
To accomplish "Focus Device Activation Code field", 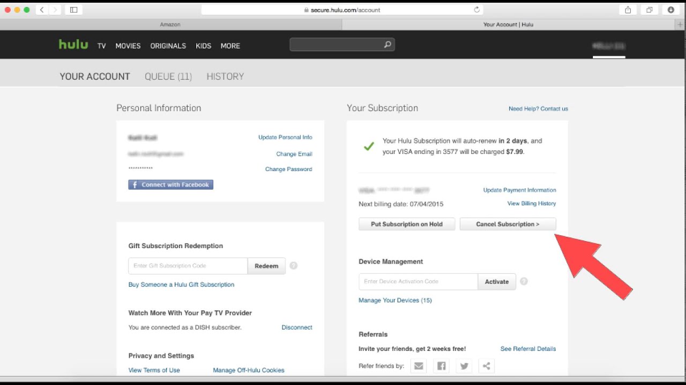I will click(418, 281).
